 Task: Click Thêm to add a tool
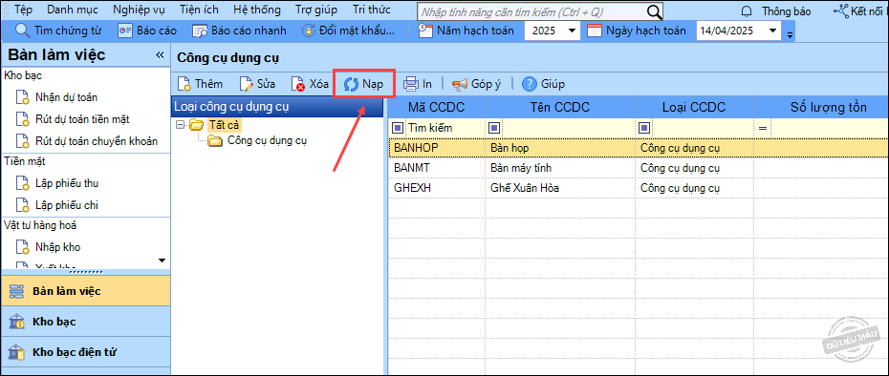click(200, 84)
